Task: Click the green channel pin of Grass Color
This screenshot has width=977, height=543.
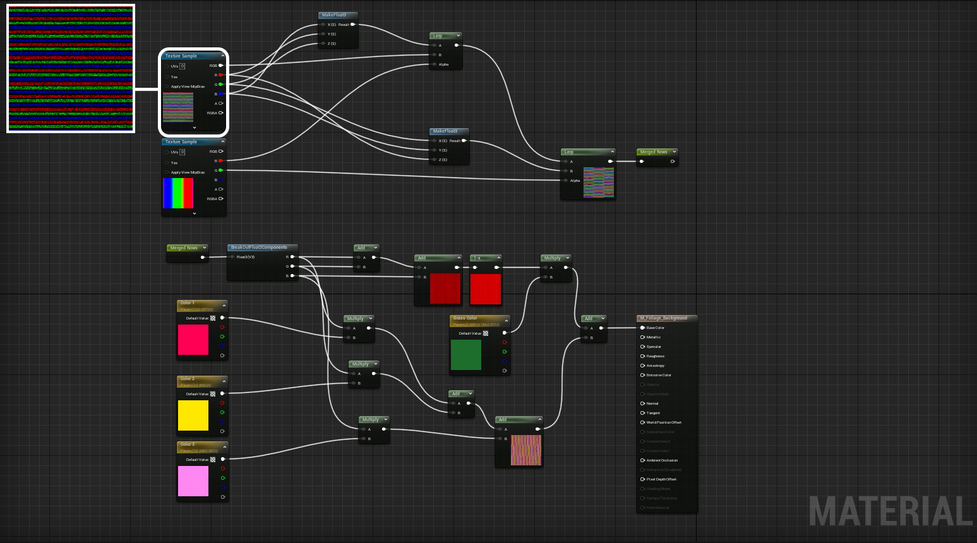Action: (x=505, y=352)
